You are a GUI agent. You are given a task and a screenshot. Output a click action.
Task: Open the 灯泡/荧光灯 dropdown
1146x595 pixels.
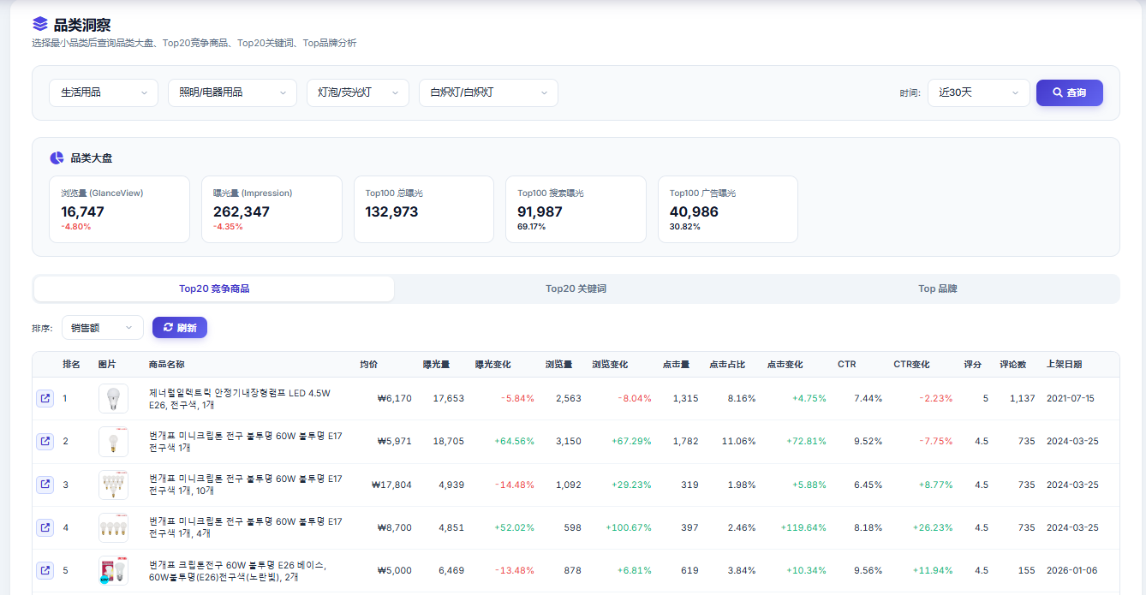pos(358,92)
